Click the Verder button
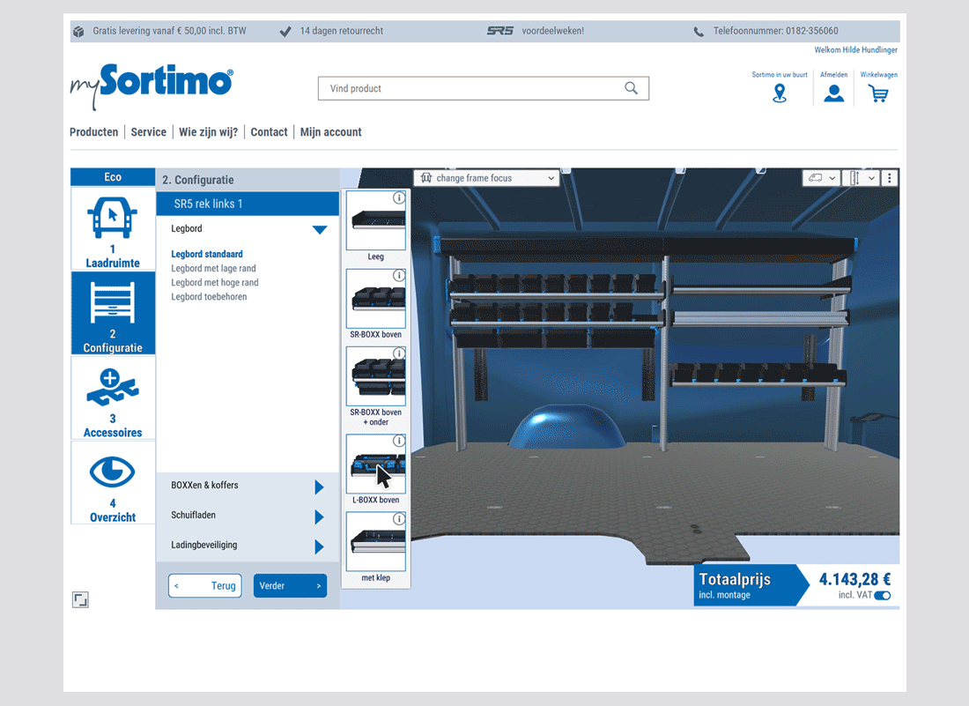 point(290,586)
